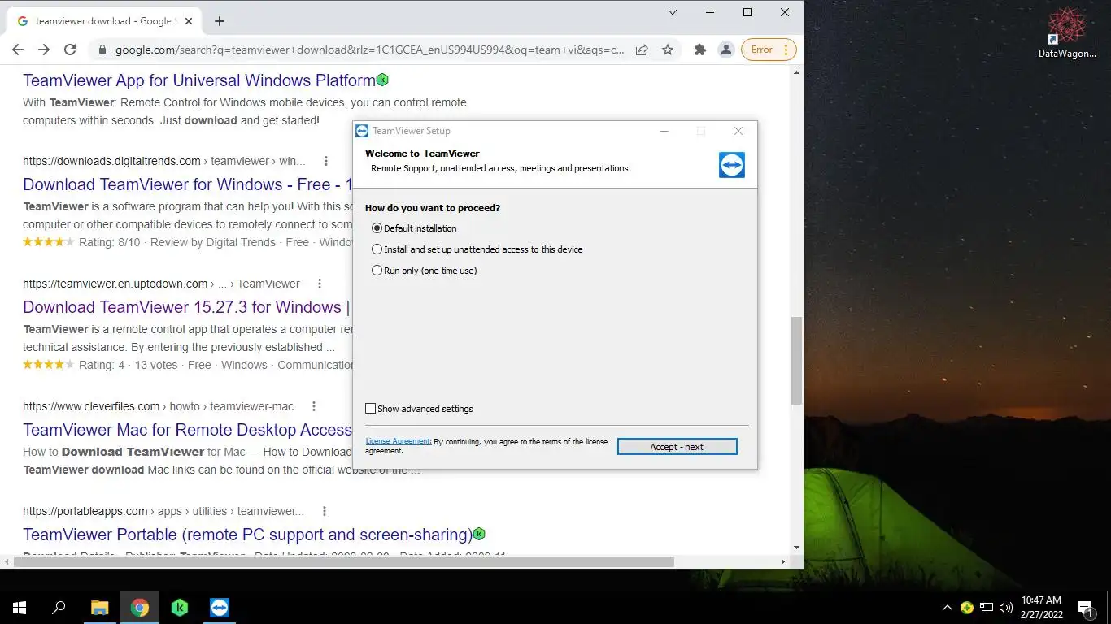Open options menu for uptodown result
Screen dimensions: 1111x624
pyautogui.click(x=320, y=284)
